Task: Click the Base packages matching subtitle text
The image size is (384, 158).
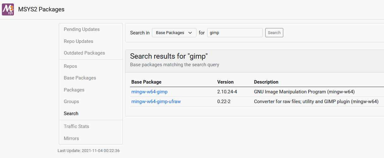Action: [175, 65]
